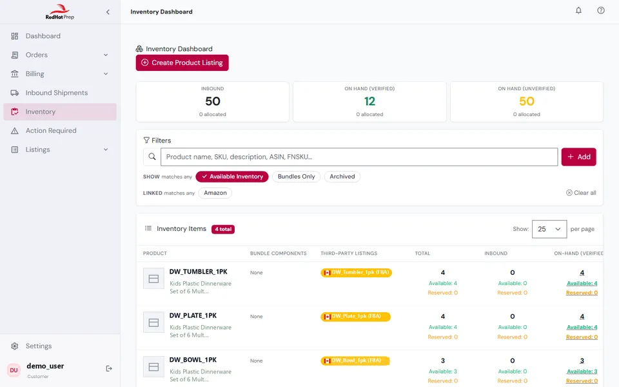Click the DW_BOWL_1PK product image placeholder
This screenshot has width=619, height=387.
(153, 367)
